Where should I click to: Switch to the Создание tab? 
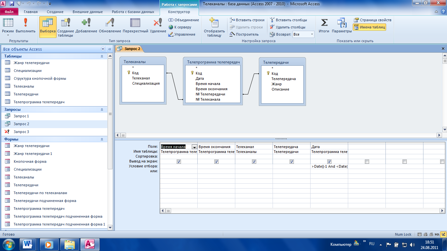pos(55,12)
